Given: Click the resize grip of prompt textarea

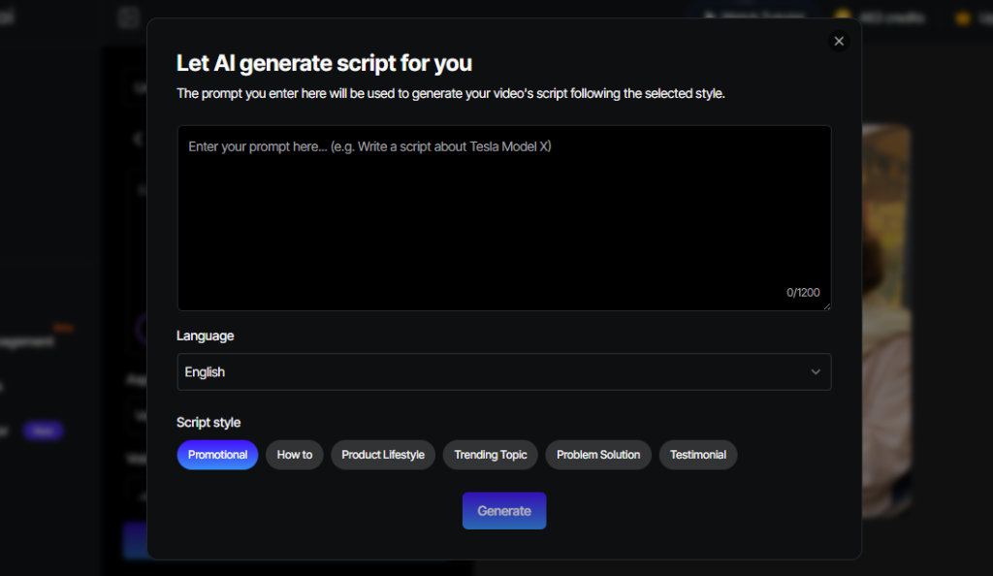Looking at the screenshot, I should pos(826,306).
